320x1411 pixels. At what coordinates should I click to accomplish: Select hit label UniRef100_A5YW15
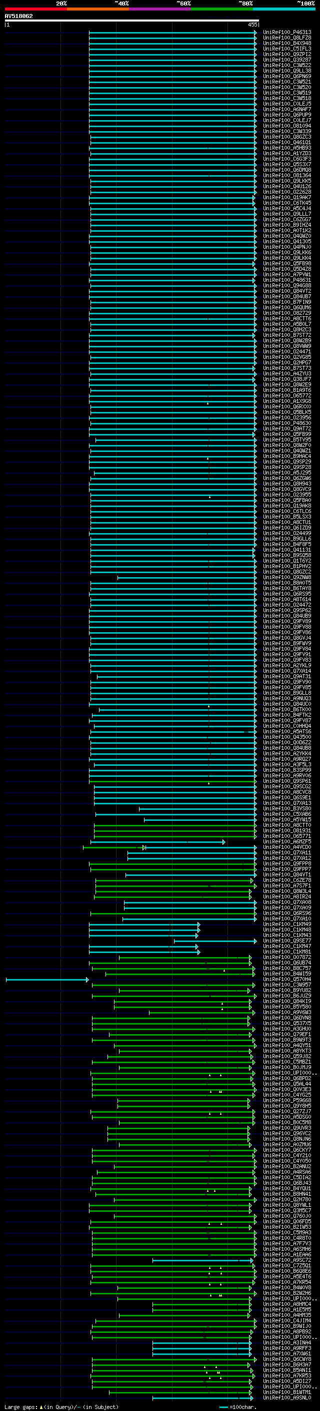[286, 819]
